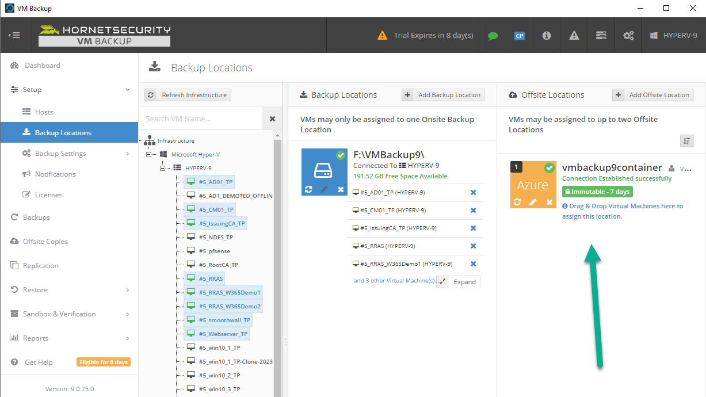Focus the Search VM Name field
706x397 pixels.
[201, 119]
